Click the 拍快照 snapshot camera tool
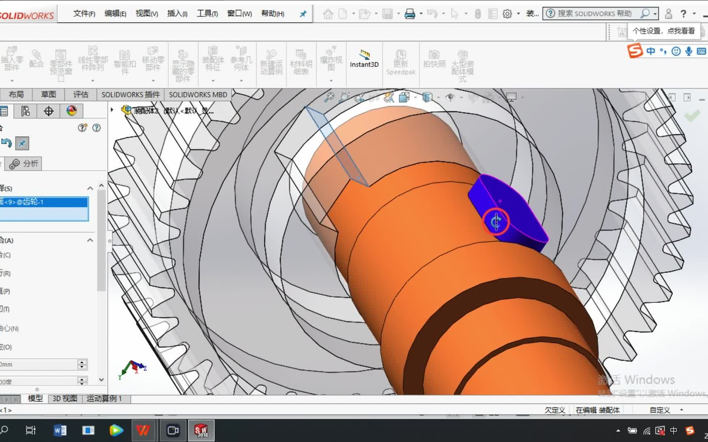The image size is (708, 442). coord(434,59)
